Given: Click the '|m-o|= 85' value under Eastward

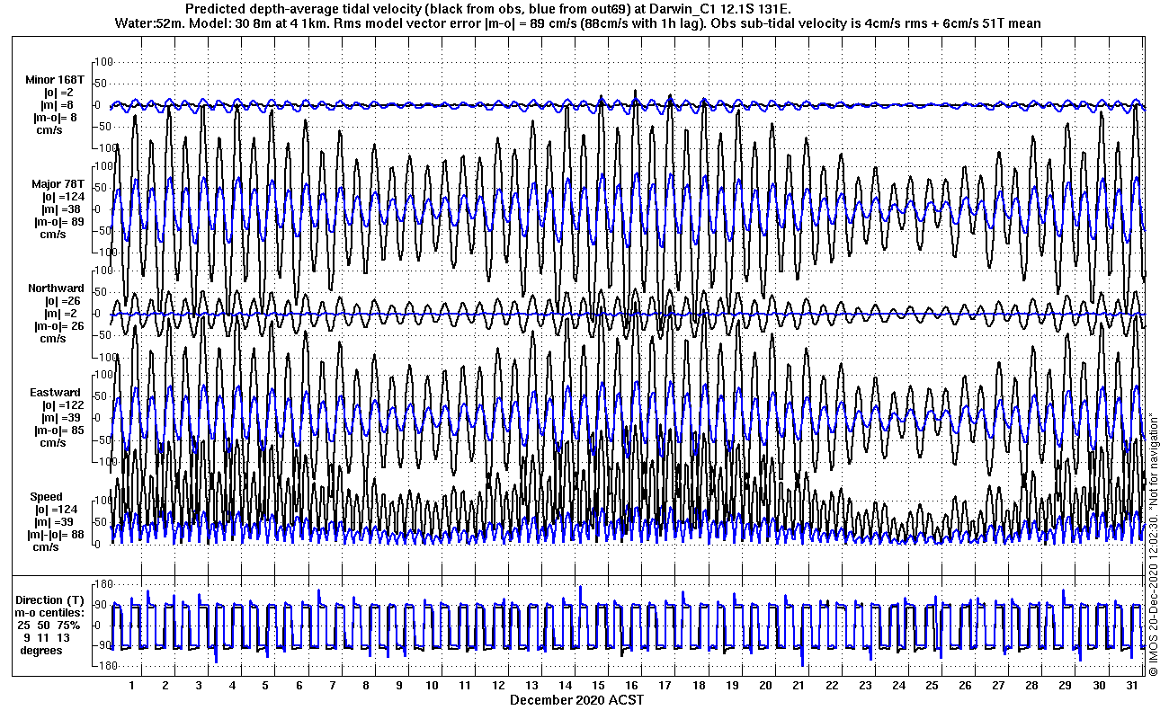Looking at the screenshot, I should tap(58, 431).
